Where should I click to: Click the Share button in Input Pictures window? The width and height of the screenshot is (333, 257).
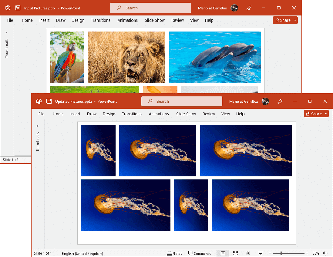coord(283,20)
